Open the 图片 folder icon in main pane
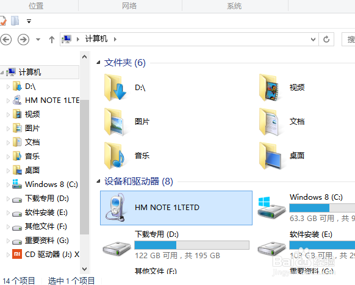 point(115,122)
